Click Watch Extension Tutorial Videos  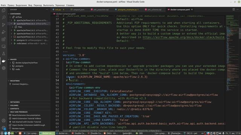(x=26, y=118)
